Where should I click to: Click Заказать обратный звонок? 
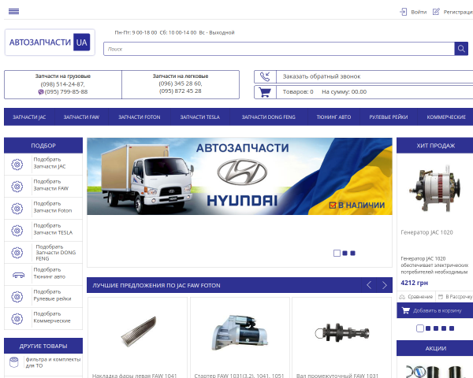322,76
